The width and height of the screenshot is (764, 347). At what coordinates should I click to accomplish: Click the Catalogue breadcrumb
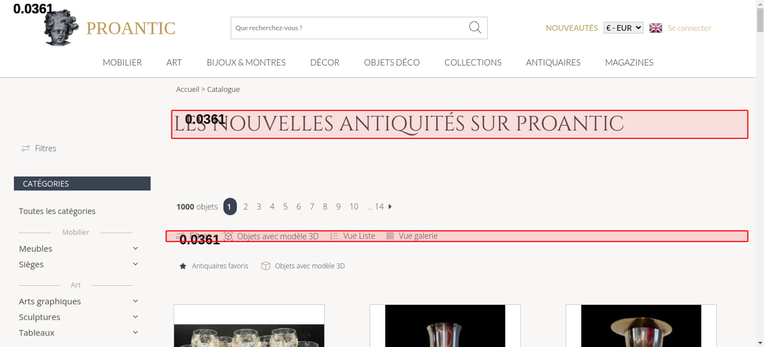pyautogui.click(x=223, y=89)
